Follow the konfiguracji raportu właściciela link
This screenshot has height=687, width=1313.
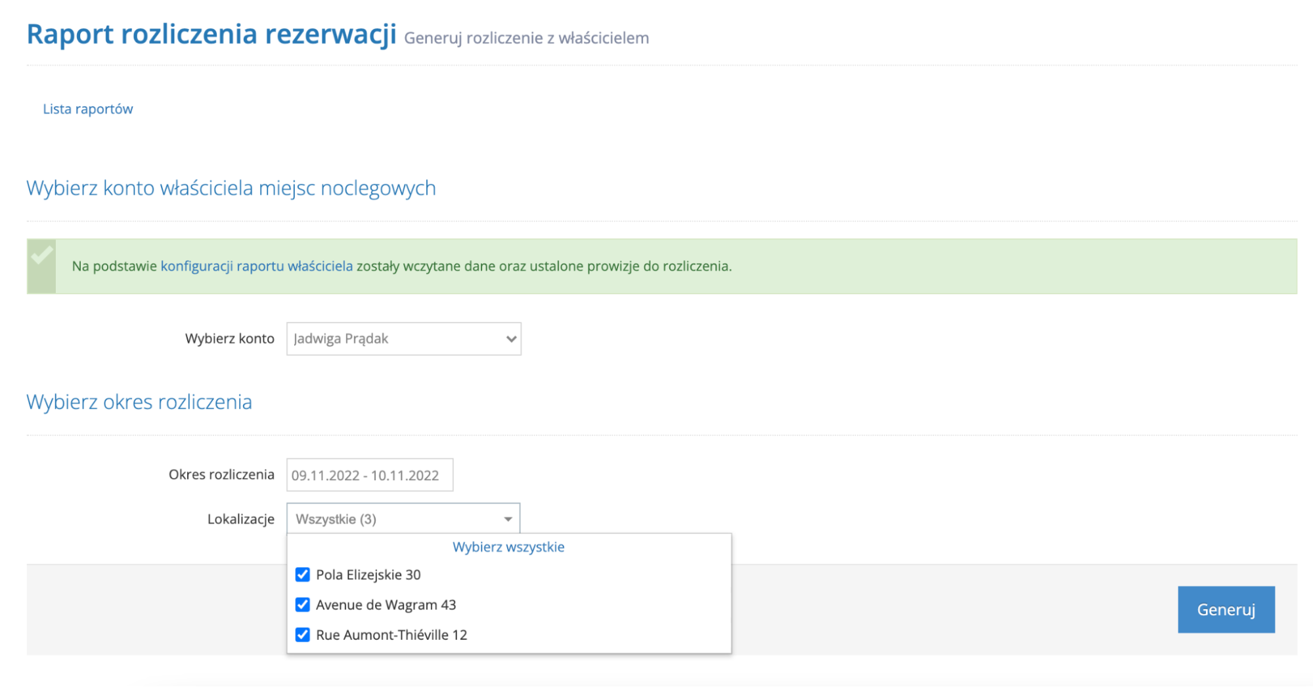[x=256, y=266]
